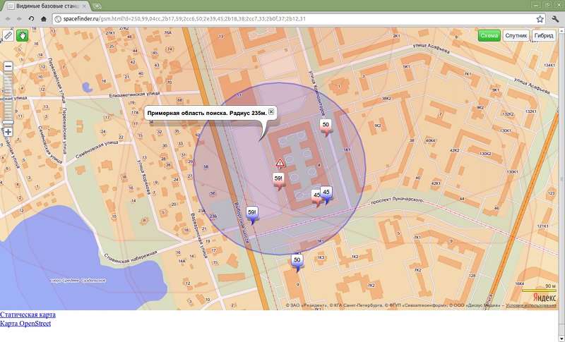The height and width of the screenshot is (342, 565).
Task: Bookmark this page with the star
Action: pos(540,19)
